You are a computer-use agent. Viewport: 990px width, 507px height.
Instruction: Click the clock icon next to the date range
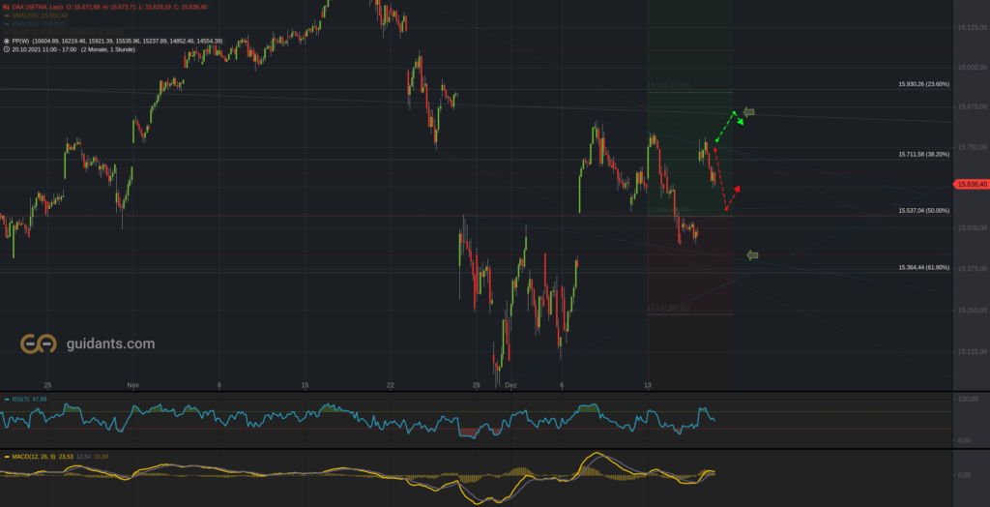click(x=7, y=49)
